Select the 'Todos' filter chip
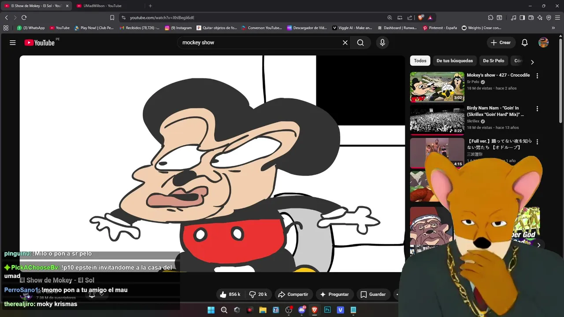The height and width of the screenshot is (317, 564). point(420,61)
